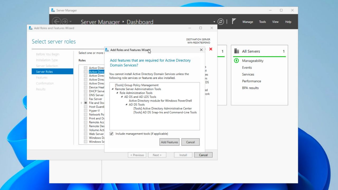
Task: Click Cancel at the wizard's bottom bar
Action: click(203, 155)
